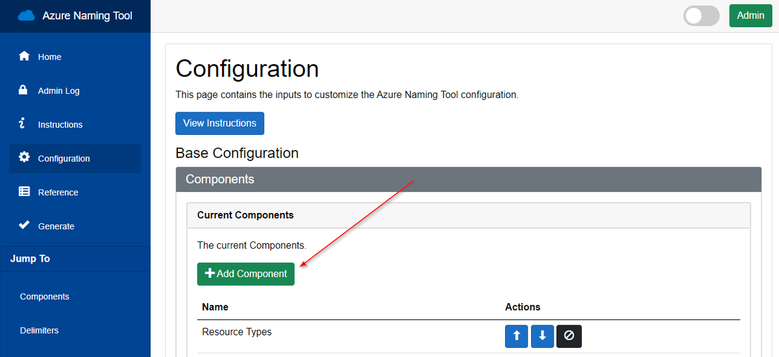This screenshot has width=779, height=357.
Task: Jump to Components section link
Action: (45, 297)
